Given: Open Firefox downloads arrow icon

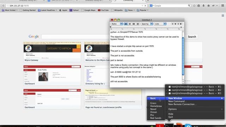Looking at the screenshot, I should 203,6.
